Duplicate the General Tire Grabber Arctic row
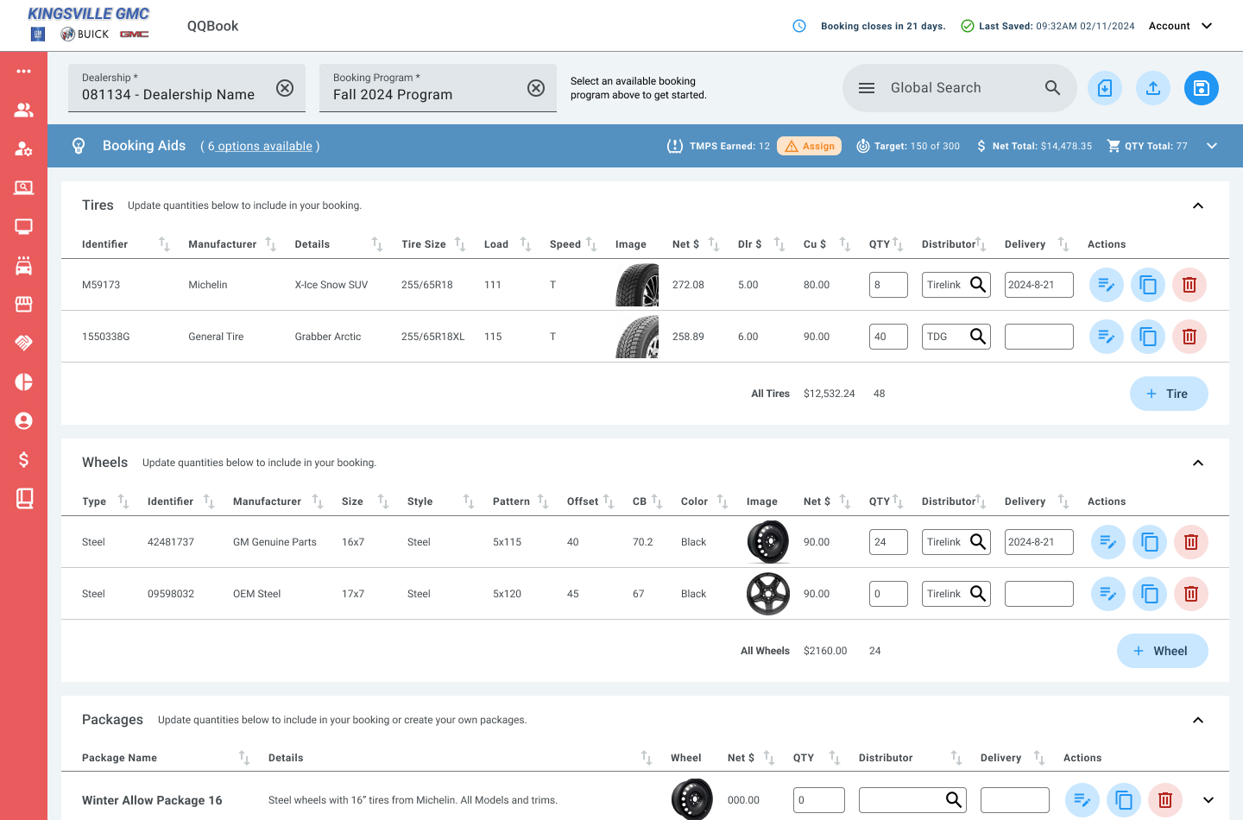The image size is (1243, 820). 1147,337
